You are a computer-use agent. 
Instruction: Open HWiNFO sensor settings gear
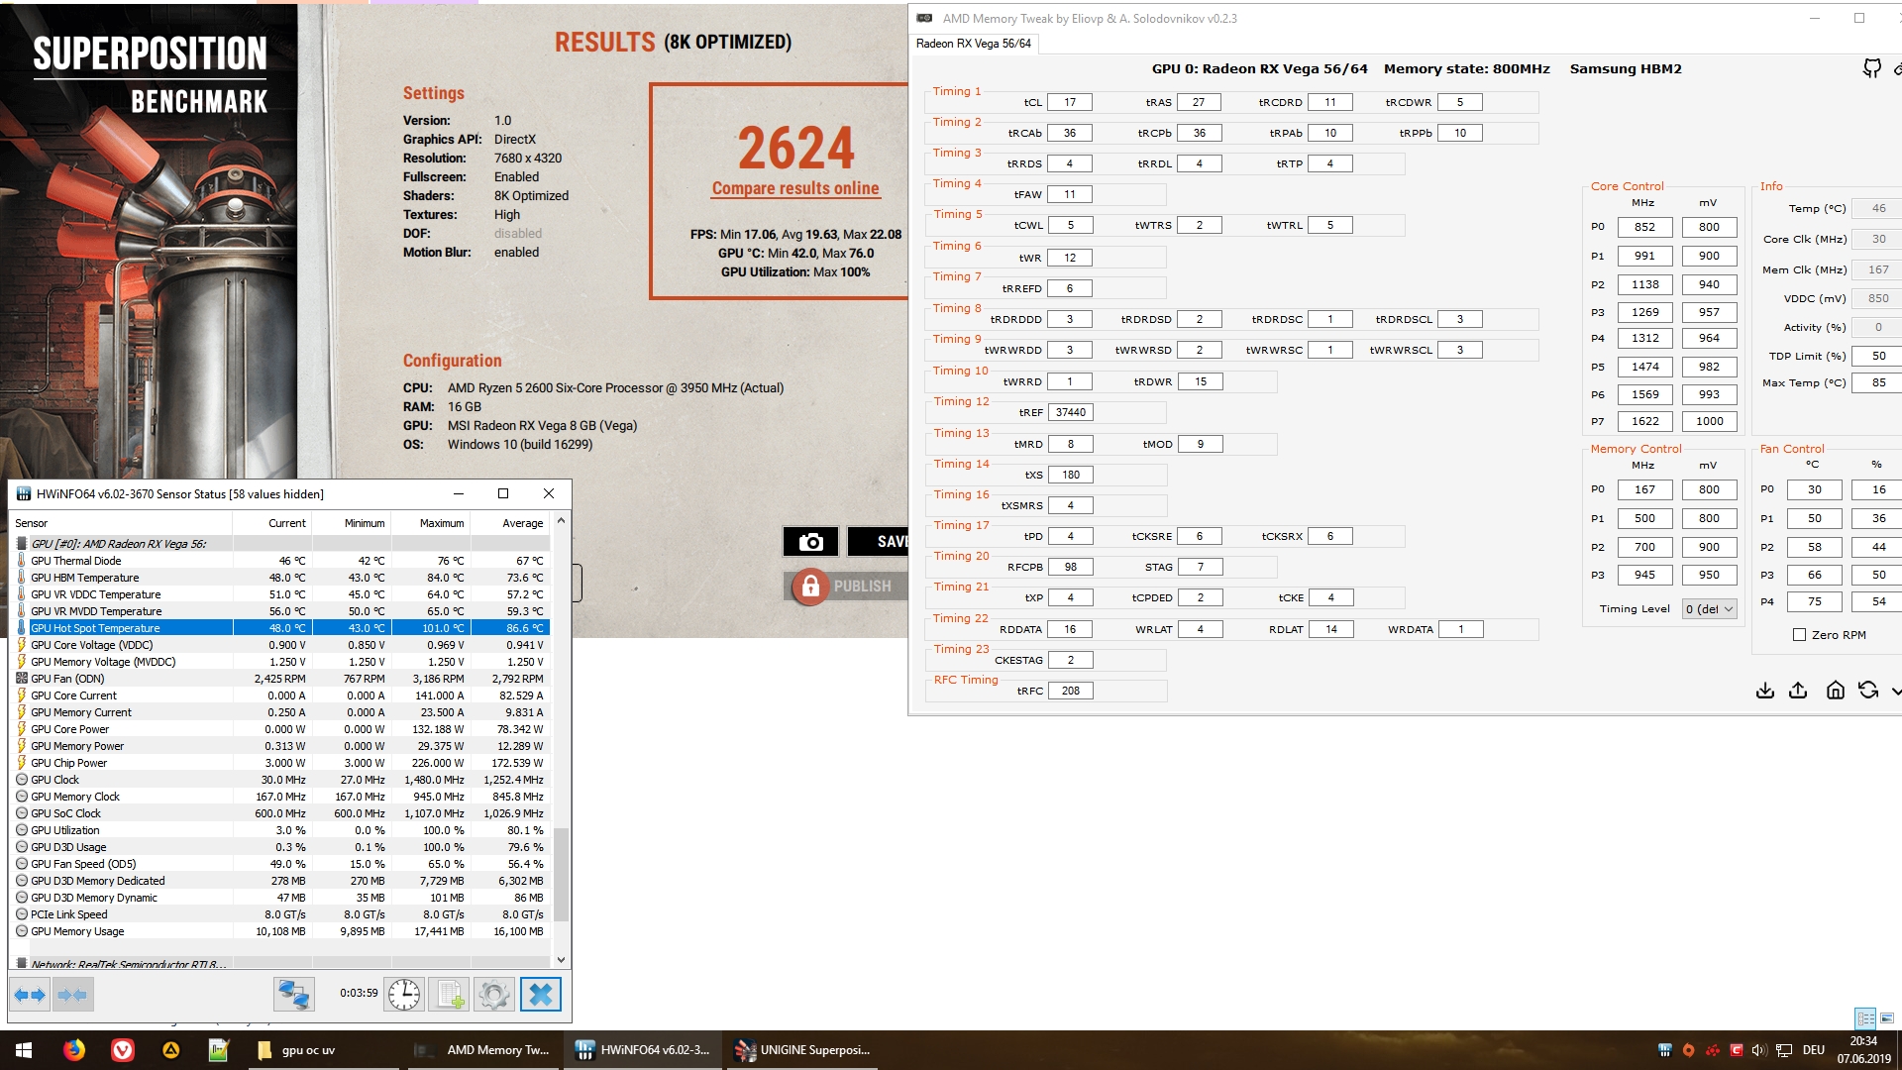(494, 994)
